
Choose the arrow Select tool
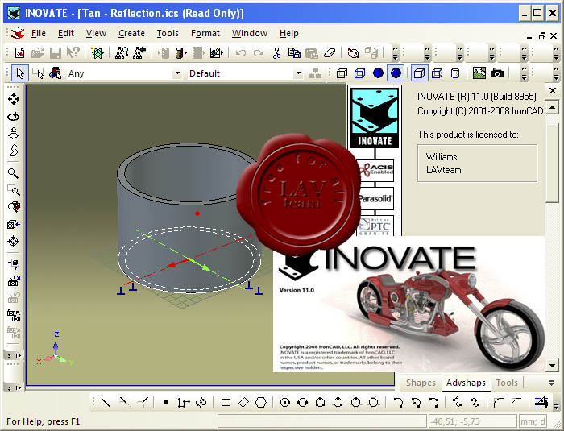pyautogui.click(x=20, y=73)
